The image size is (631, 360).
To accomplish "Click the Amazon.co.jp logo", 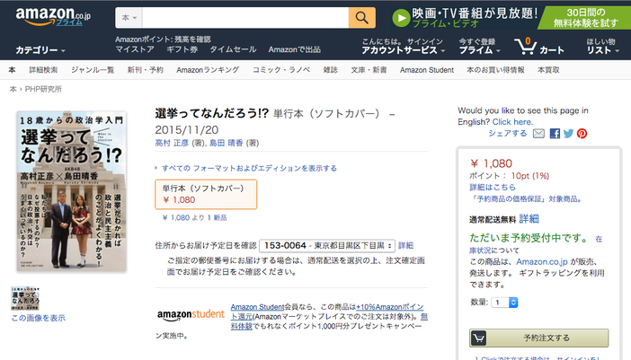I will pyautogui.click(x=53, y=17).
